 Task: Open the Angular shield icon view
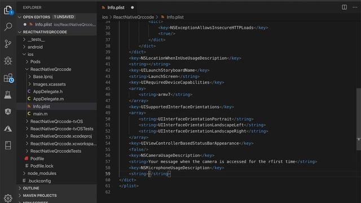(x=8, y=112)
